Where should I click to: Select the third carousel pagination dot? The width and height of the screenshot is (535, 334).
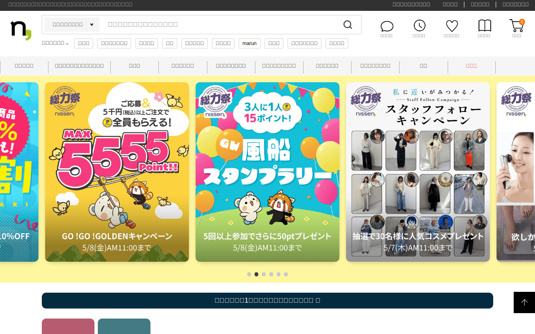[264, 274]
